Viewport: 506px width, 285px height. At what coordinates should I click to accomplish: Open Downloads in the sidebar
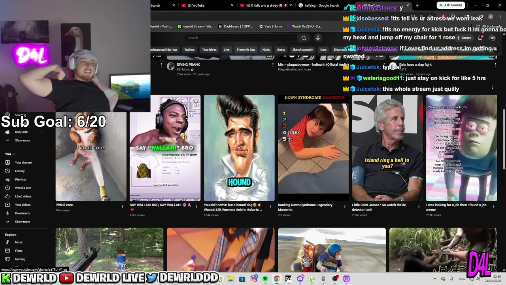(x=22, y=213)
